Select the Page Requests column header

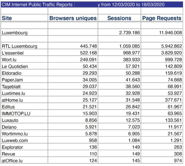[162, 18]
